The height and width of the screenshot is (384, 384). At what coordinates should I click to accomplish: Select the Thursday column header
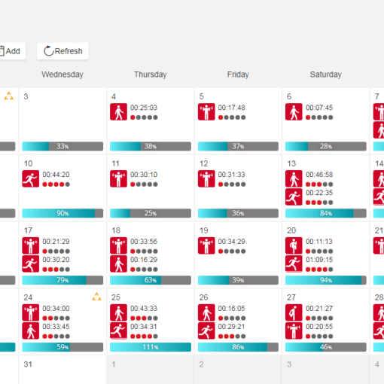click(x=151, y=75)
